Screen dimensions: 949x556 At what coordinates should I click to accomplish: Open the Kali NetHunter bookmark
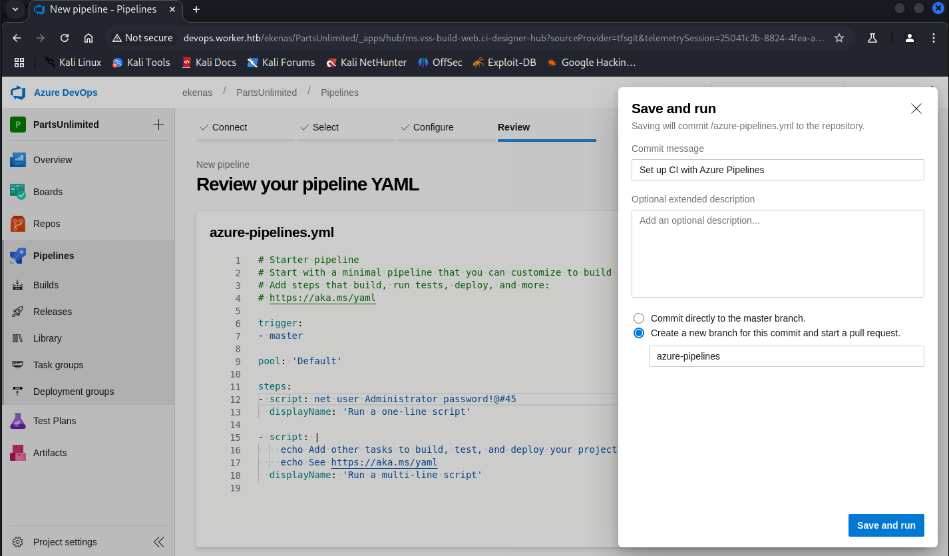tap(366, 62)
